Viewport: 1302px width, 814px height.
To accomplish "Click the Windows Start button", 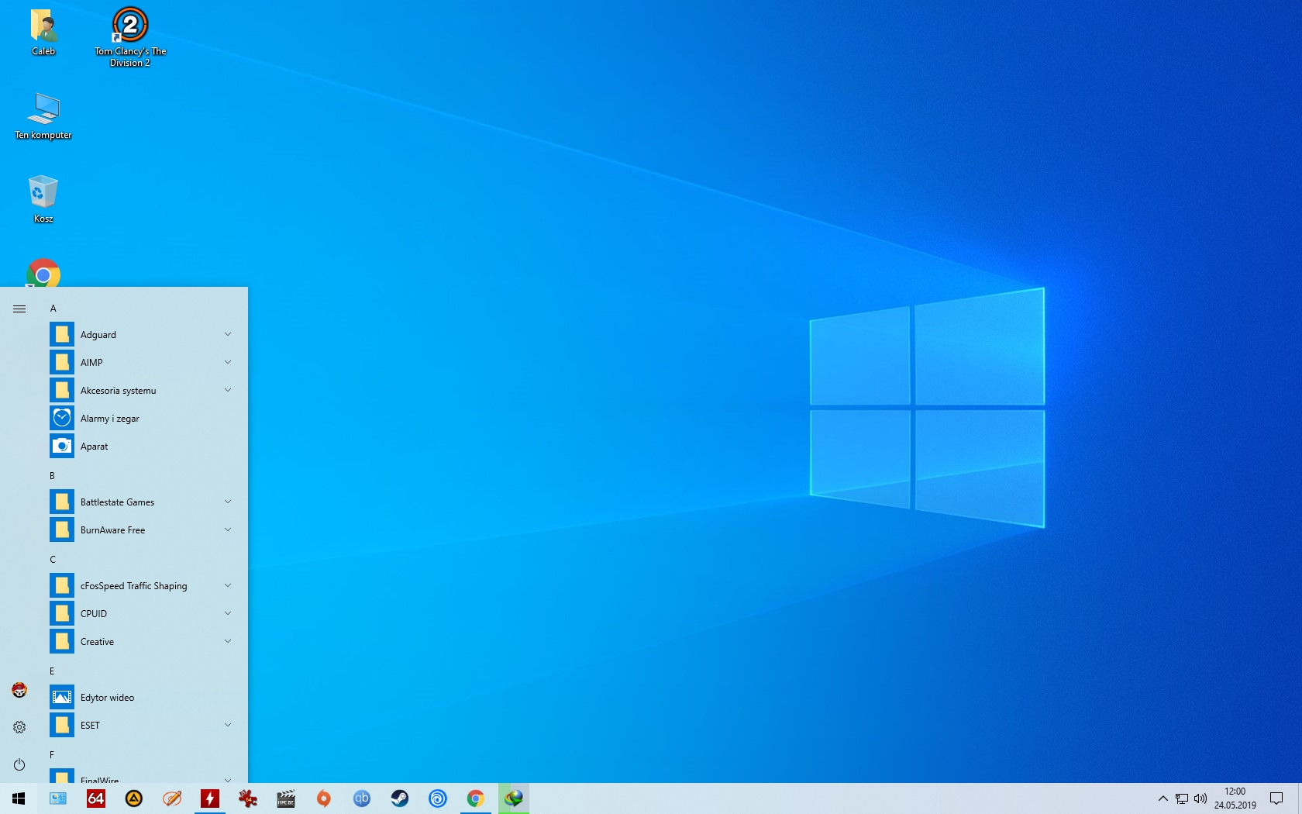I will (x=19, y=798).
